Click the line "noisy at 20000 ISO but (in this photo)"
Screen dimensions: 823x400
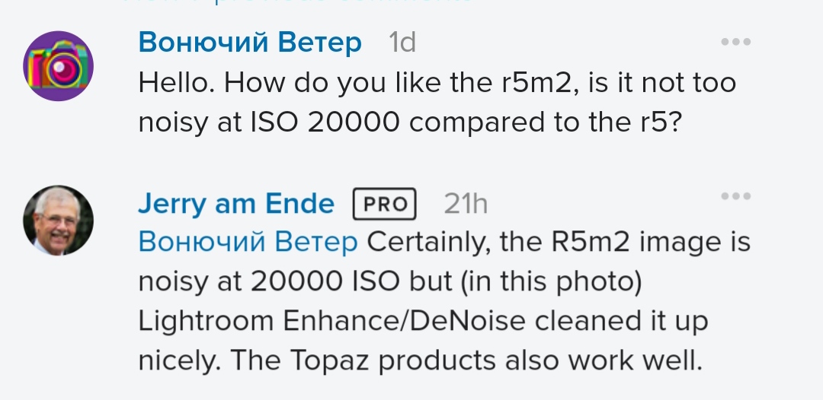[390, 282]
